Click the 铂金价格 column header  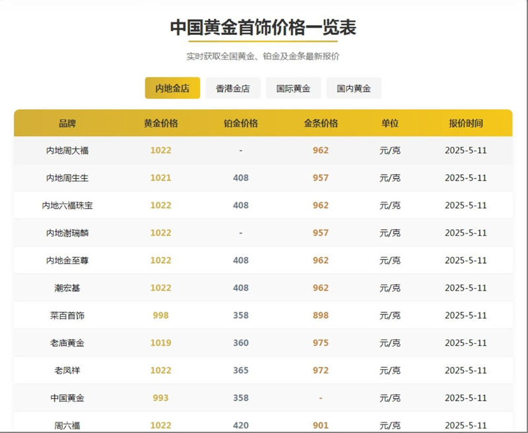coord(241,123)
